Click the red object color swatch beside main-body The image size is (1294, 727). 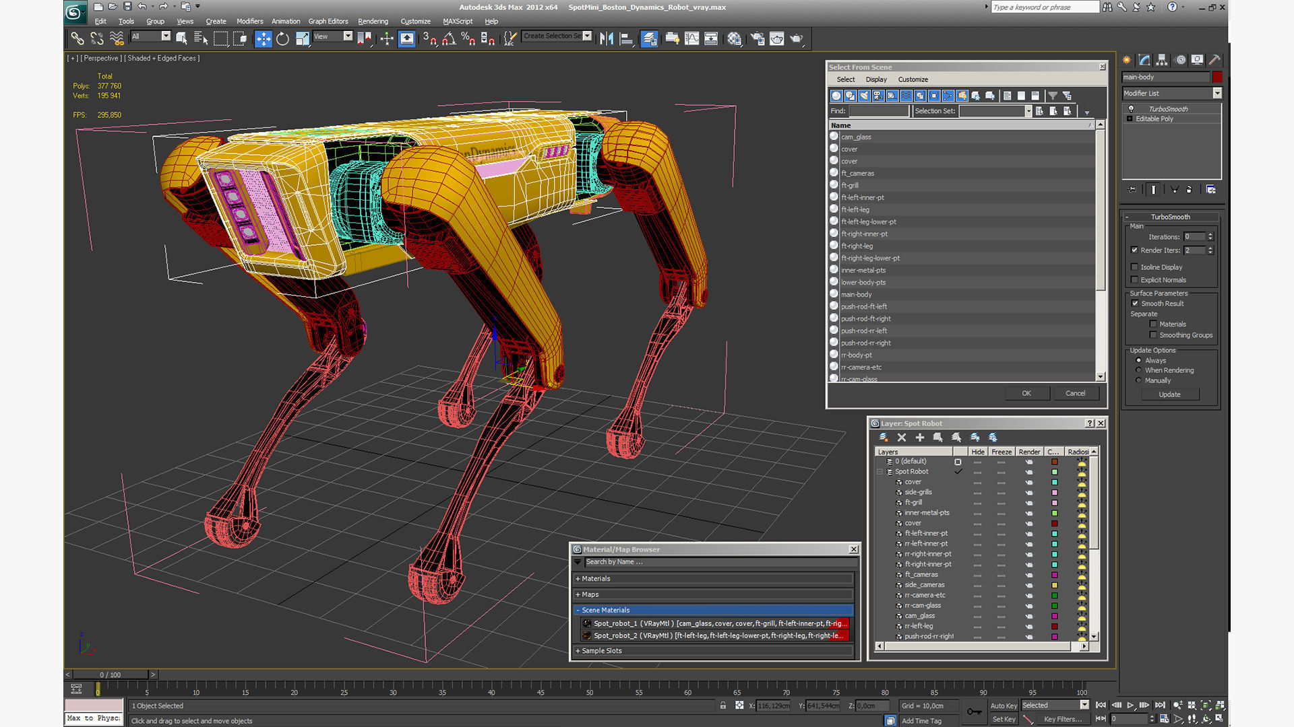pyautogui.click(x=1217, y=77)
